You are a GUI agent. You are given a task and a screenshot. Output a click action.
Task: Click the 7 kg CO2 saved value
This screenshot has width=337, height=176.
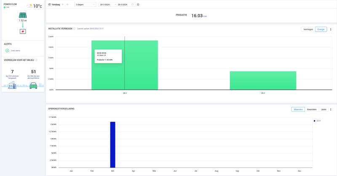click(12, 72)
